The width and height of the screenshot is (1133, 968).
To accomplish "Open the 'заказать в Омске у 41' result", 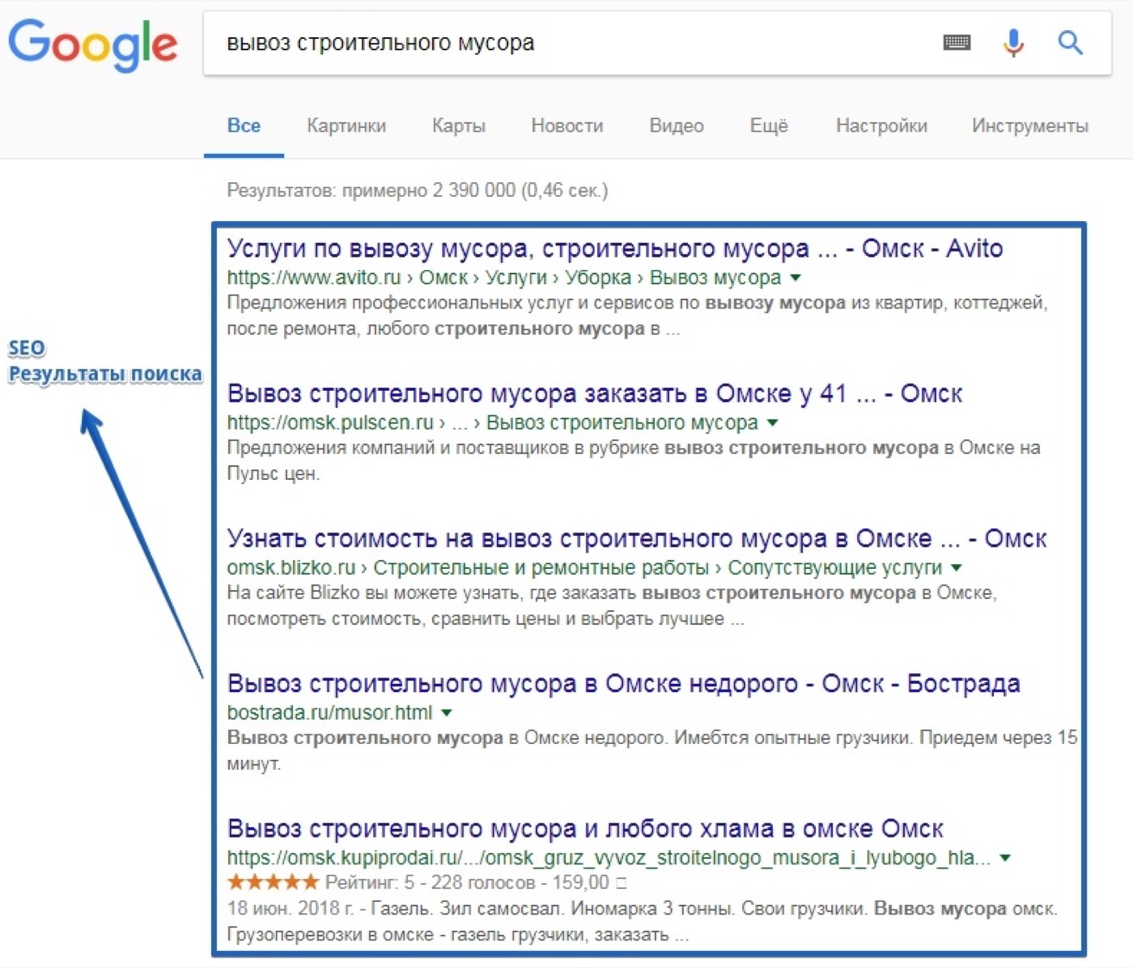I will (595, 393).
